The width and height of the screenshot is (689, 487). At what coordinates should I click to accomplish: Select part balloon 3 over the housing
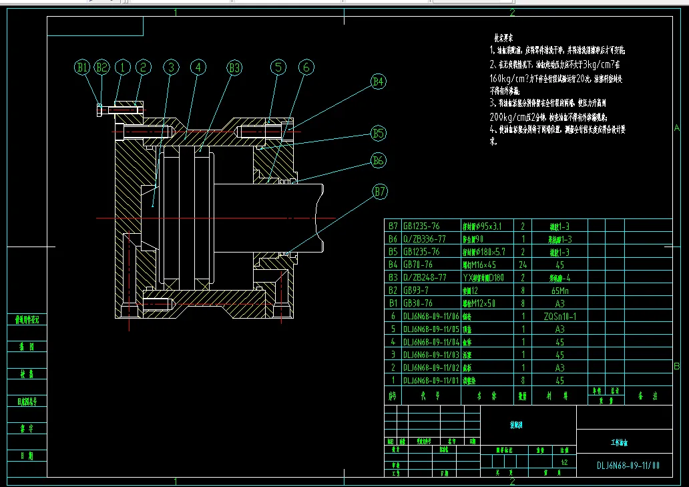coord(171,67)
